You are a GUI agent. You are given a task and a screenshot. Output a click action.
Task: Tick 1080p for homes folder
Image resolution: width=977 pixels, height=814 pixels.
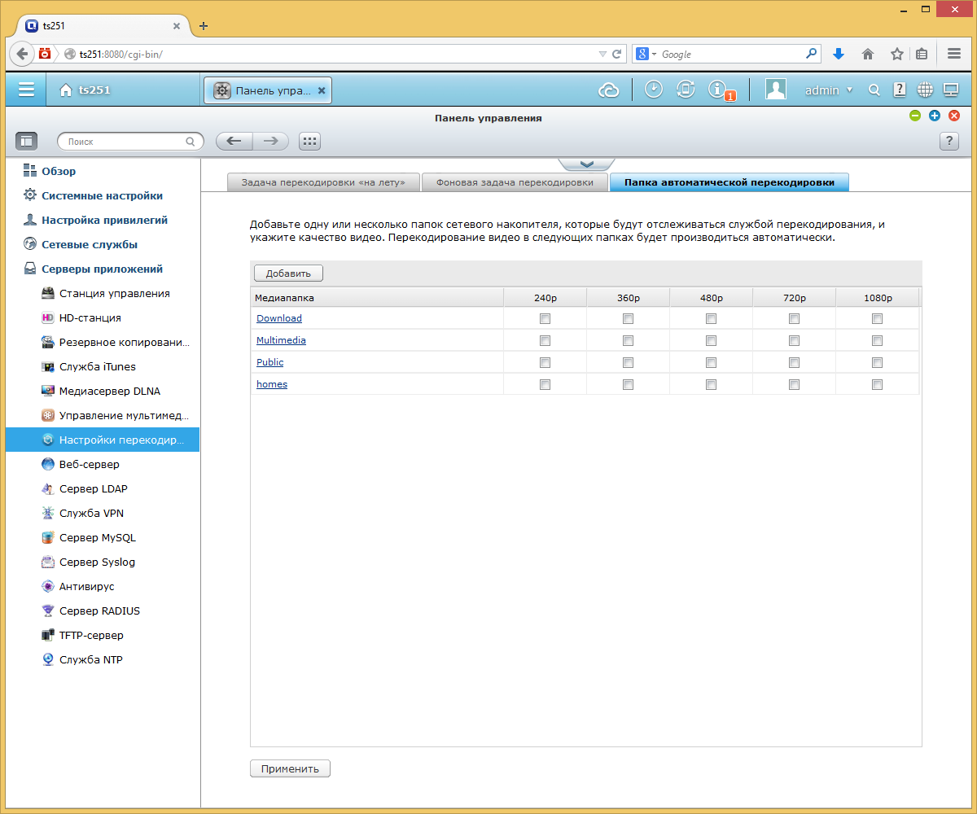[x=877, y=384]
